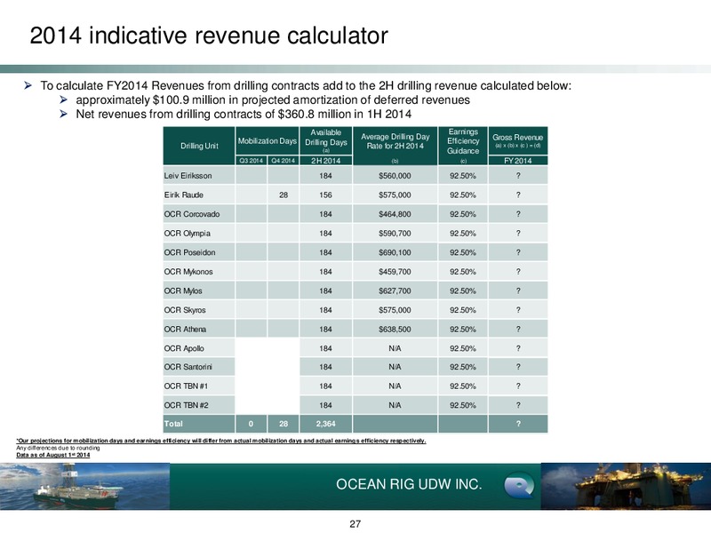Click the 'To calculate FY2014 Revenues' bullet
Viewport: 711px width, 533px height.
click(x=306, y=85)
